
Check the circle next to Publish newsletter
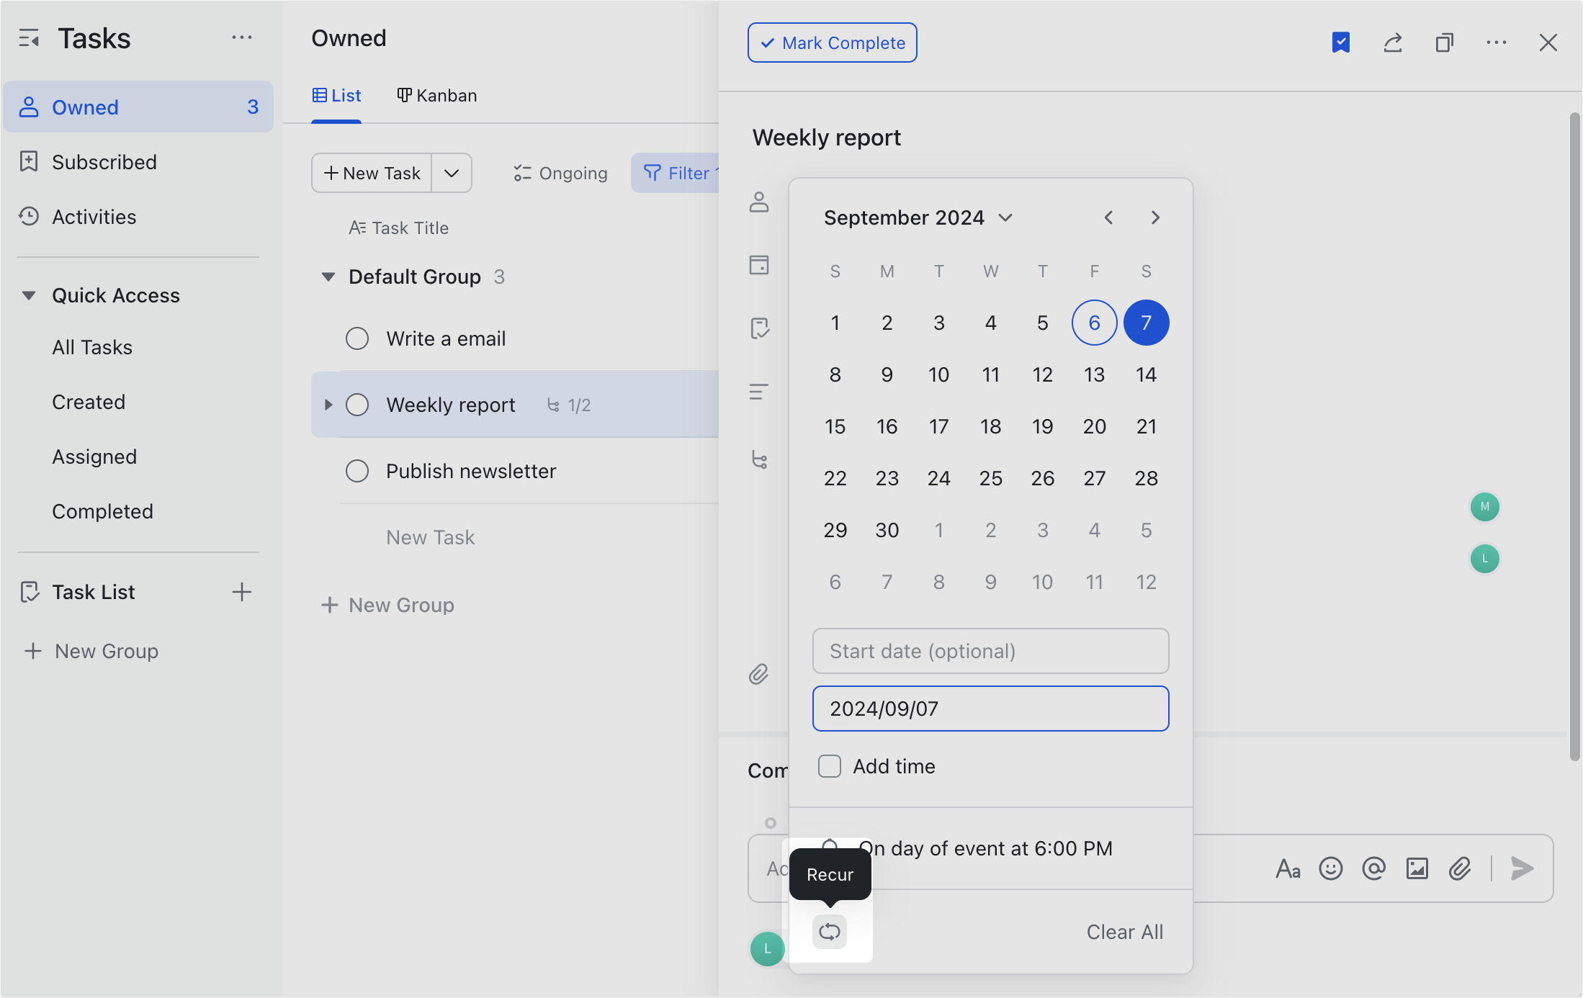click(357, 470)
